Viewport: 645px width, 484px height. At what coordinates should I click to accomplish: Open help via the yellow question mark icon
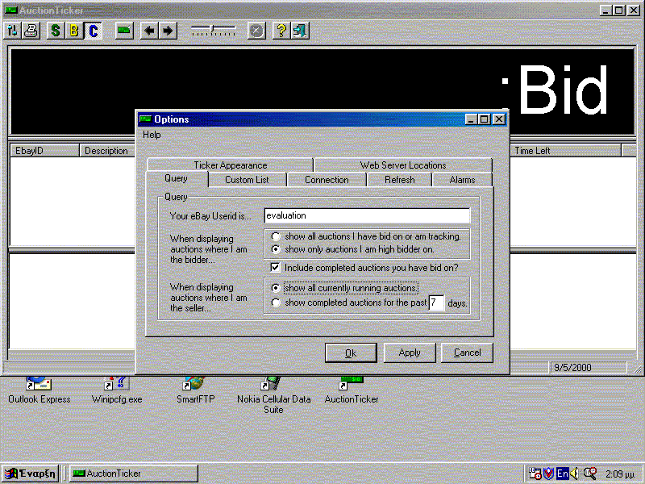[x=281, y=31]
